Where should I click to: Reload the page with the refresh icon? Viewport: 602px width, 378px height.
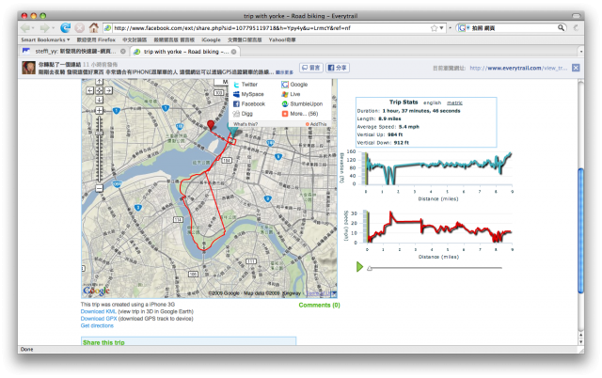coord(66,27)
